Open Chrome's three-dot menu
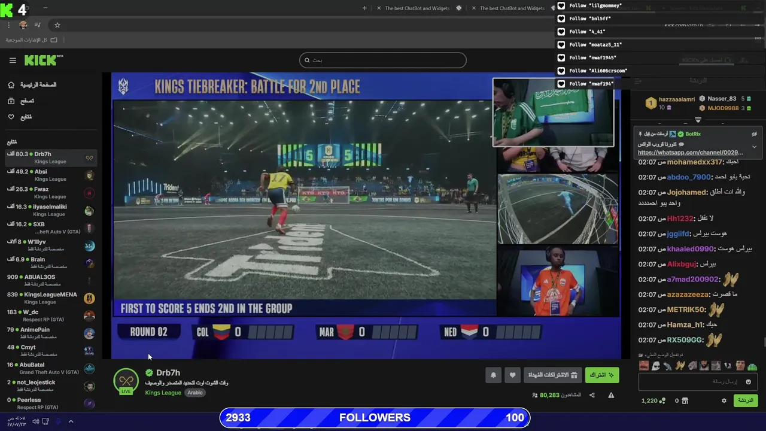 click(9, 25)
